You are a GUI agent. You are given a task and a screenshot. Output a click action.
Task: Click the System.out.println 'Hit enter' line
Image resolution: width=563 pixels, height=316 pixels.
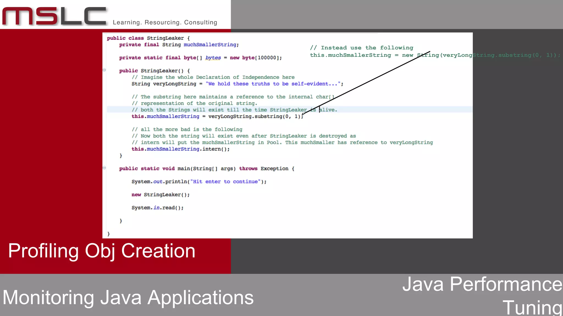199,182
